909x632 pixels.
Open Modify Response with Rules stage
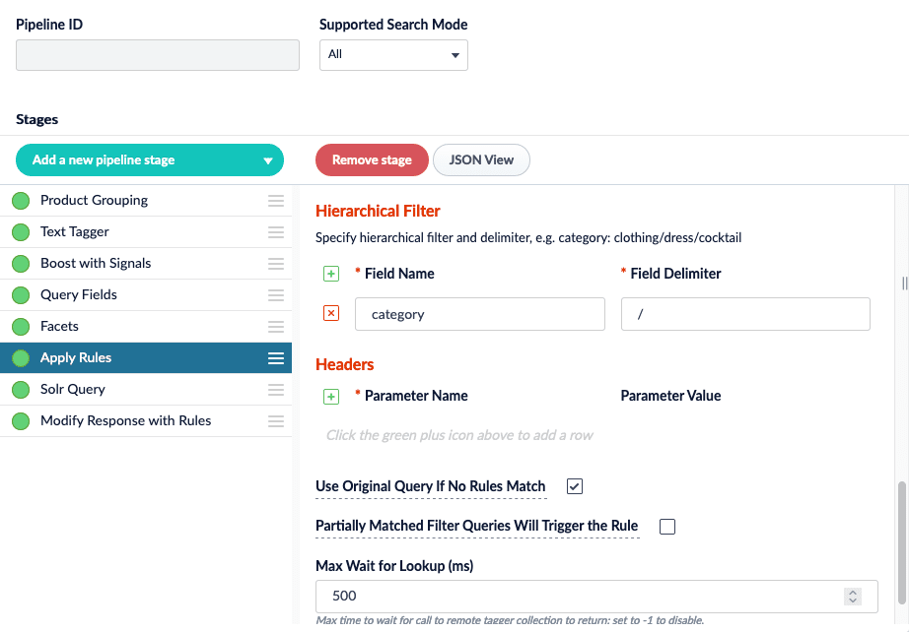tap(125, 421)
